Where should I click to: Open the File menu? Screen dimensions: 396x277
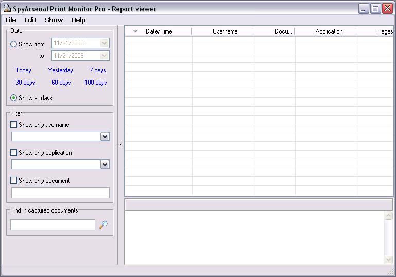pos(11,20)
